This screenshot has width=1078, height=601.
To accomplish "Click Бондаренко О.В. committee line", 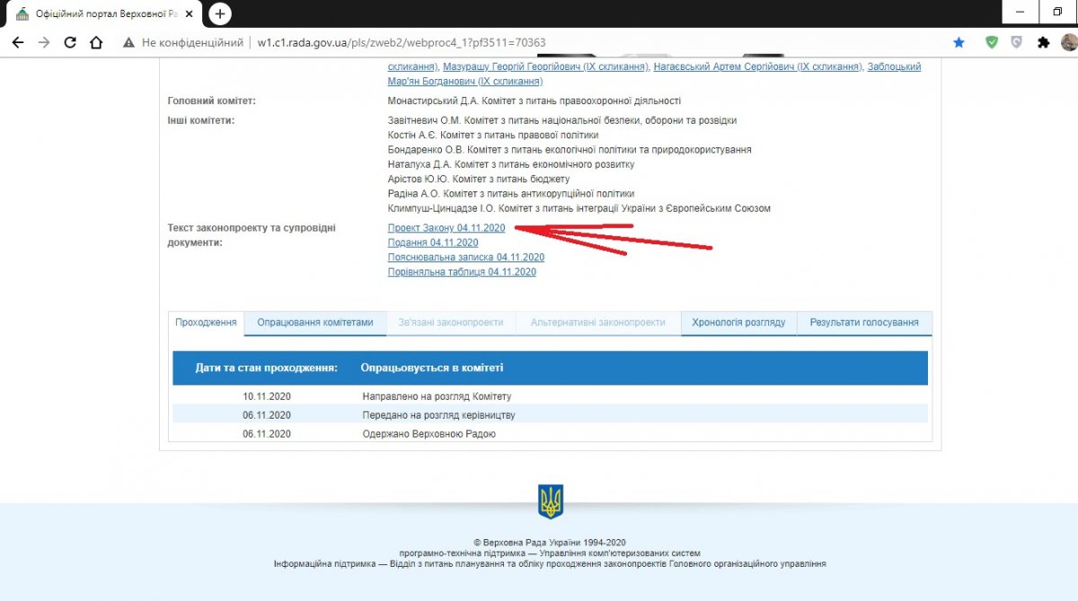I will [570, 149].
